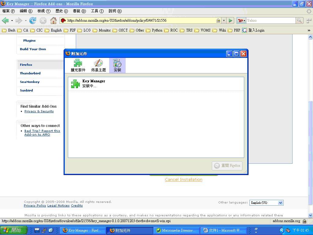Image resolution: width=313 pixels, height=235 pixels.
Task: Open the 書籤 (B) menu
Action: (79, 11)
